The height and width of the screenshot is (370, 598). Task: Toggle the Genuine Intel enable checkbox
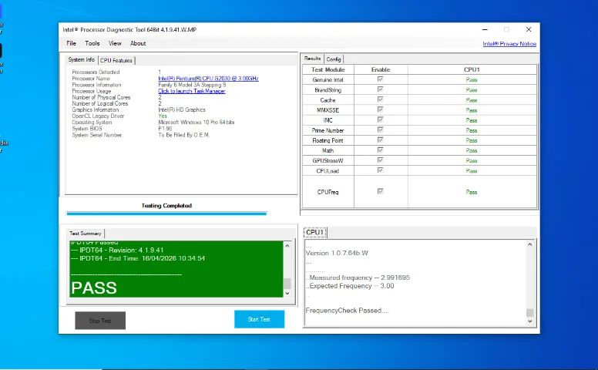(380, 79)
